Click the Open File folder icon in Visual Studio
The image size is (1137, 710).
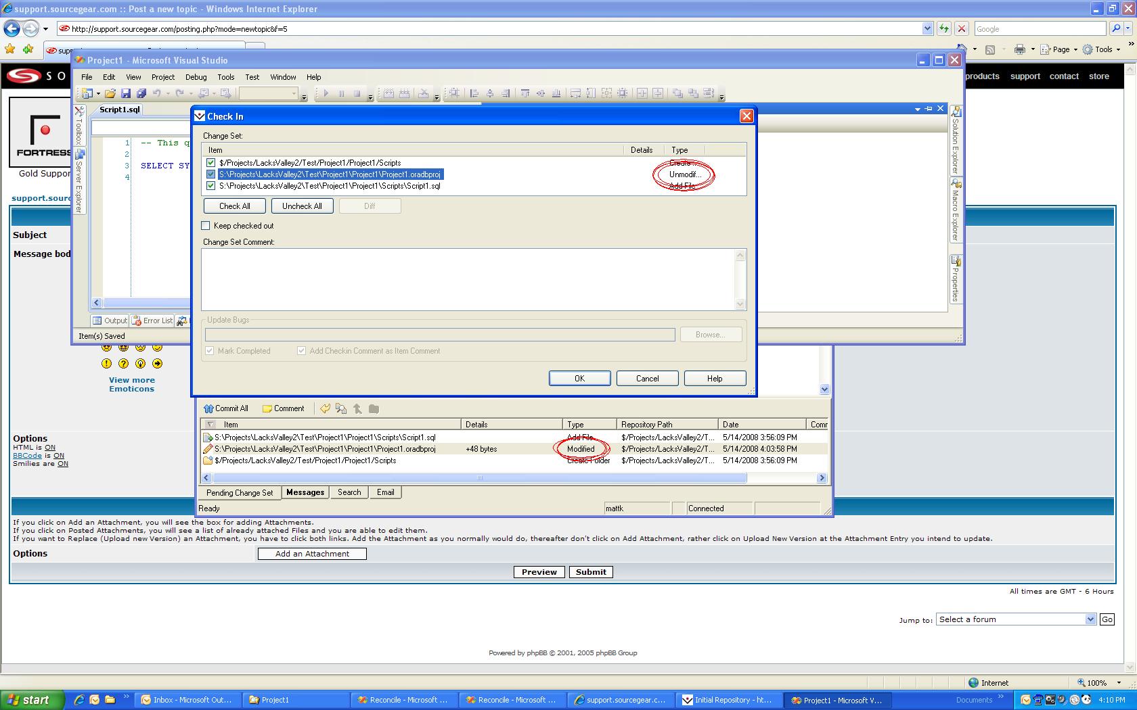click(110, 93)
